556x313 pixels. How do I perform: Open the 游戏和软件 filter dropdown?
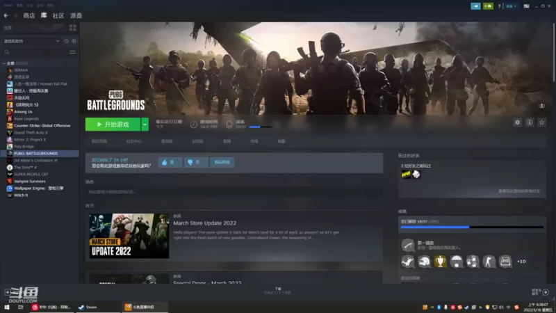tap(31, 41)
